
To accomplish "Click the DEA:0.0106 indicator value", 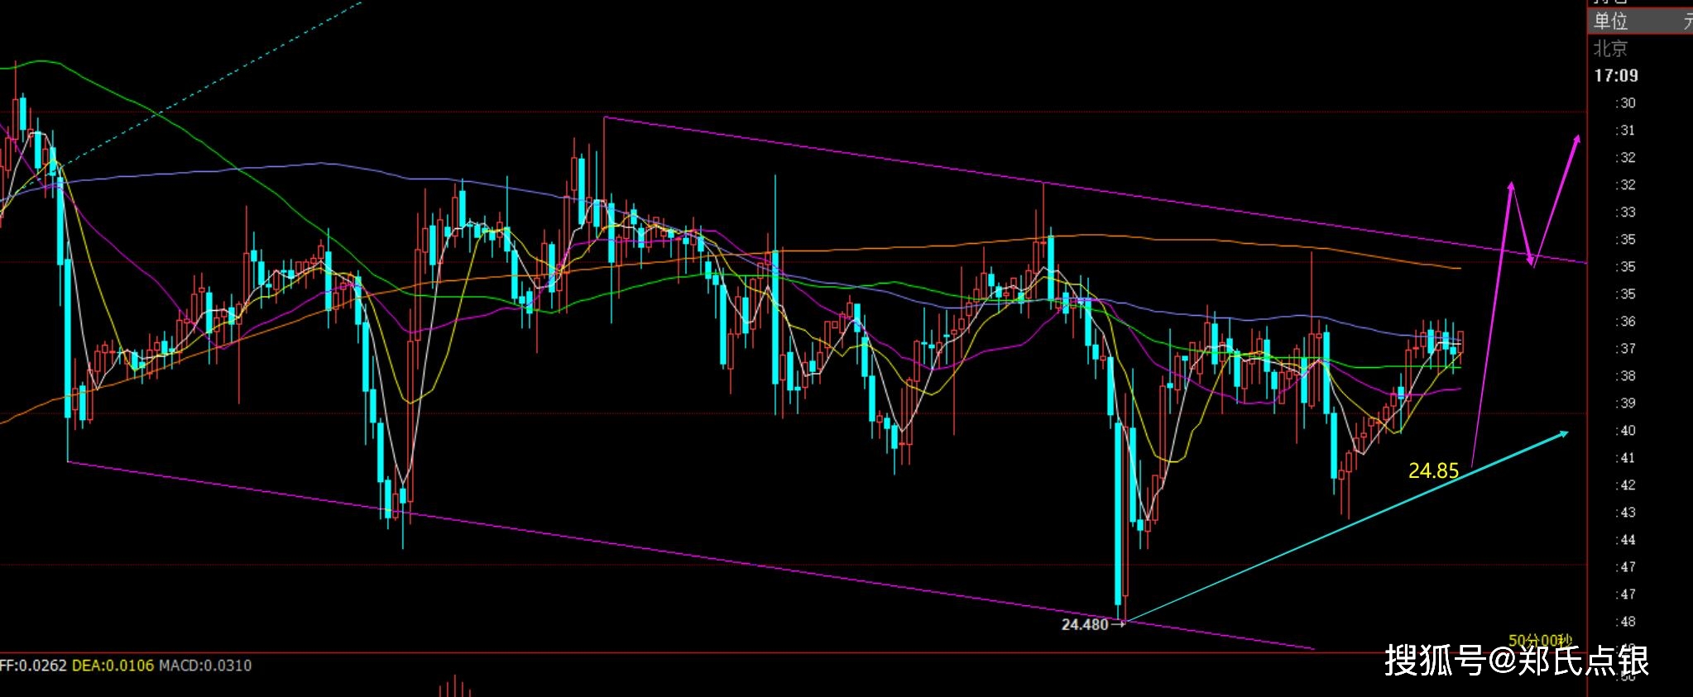I will pyautogui.click(x=113, y=666).
